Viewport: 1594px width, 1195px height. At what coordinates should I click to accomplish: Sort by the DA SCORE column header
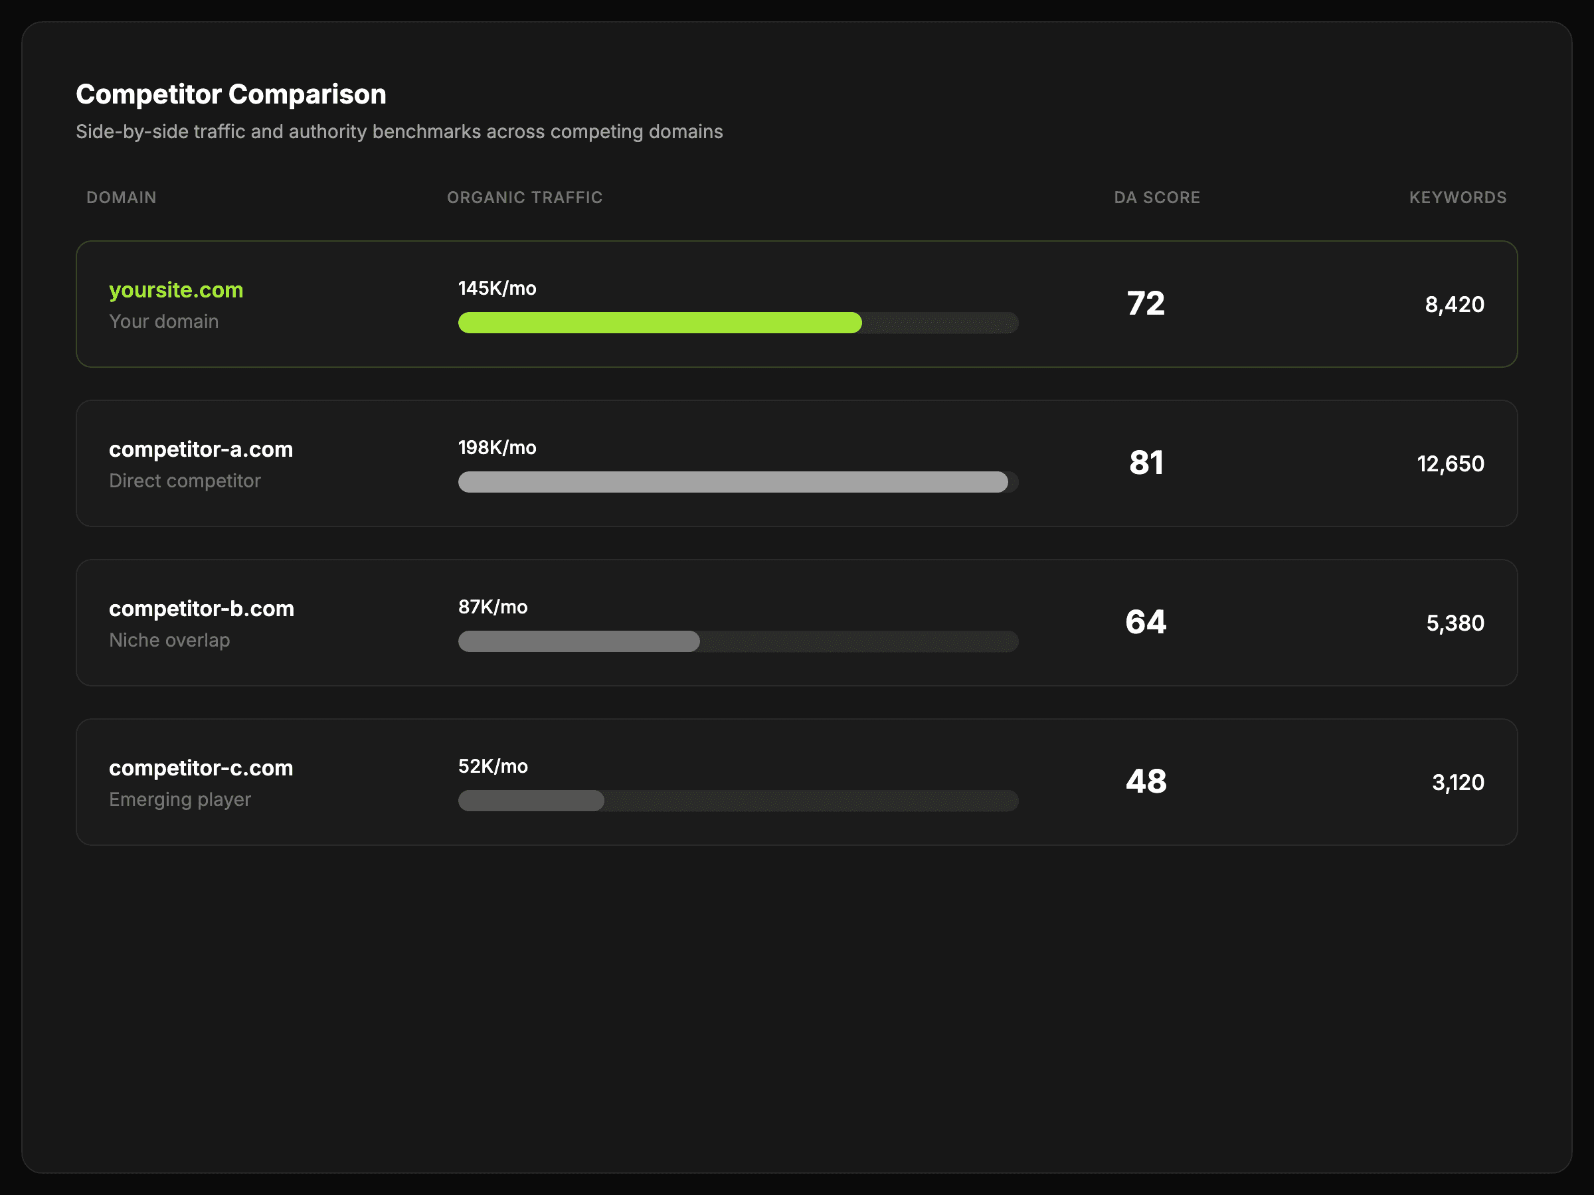click(x=1156, y=197)
